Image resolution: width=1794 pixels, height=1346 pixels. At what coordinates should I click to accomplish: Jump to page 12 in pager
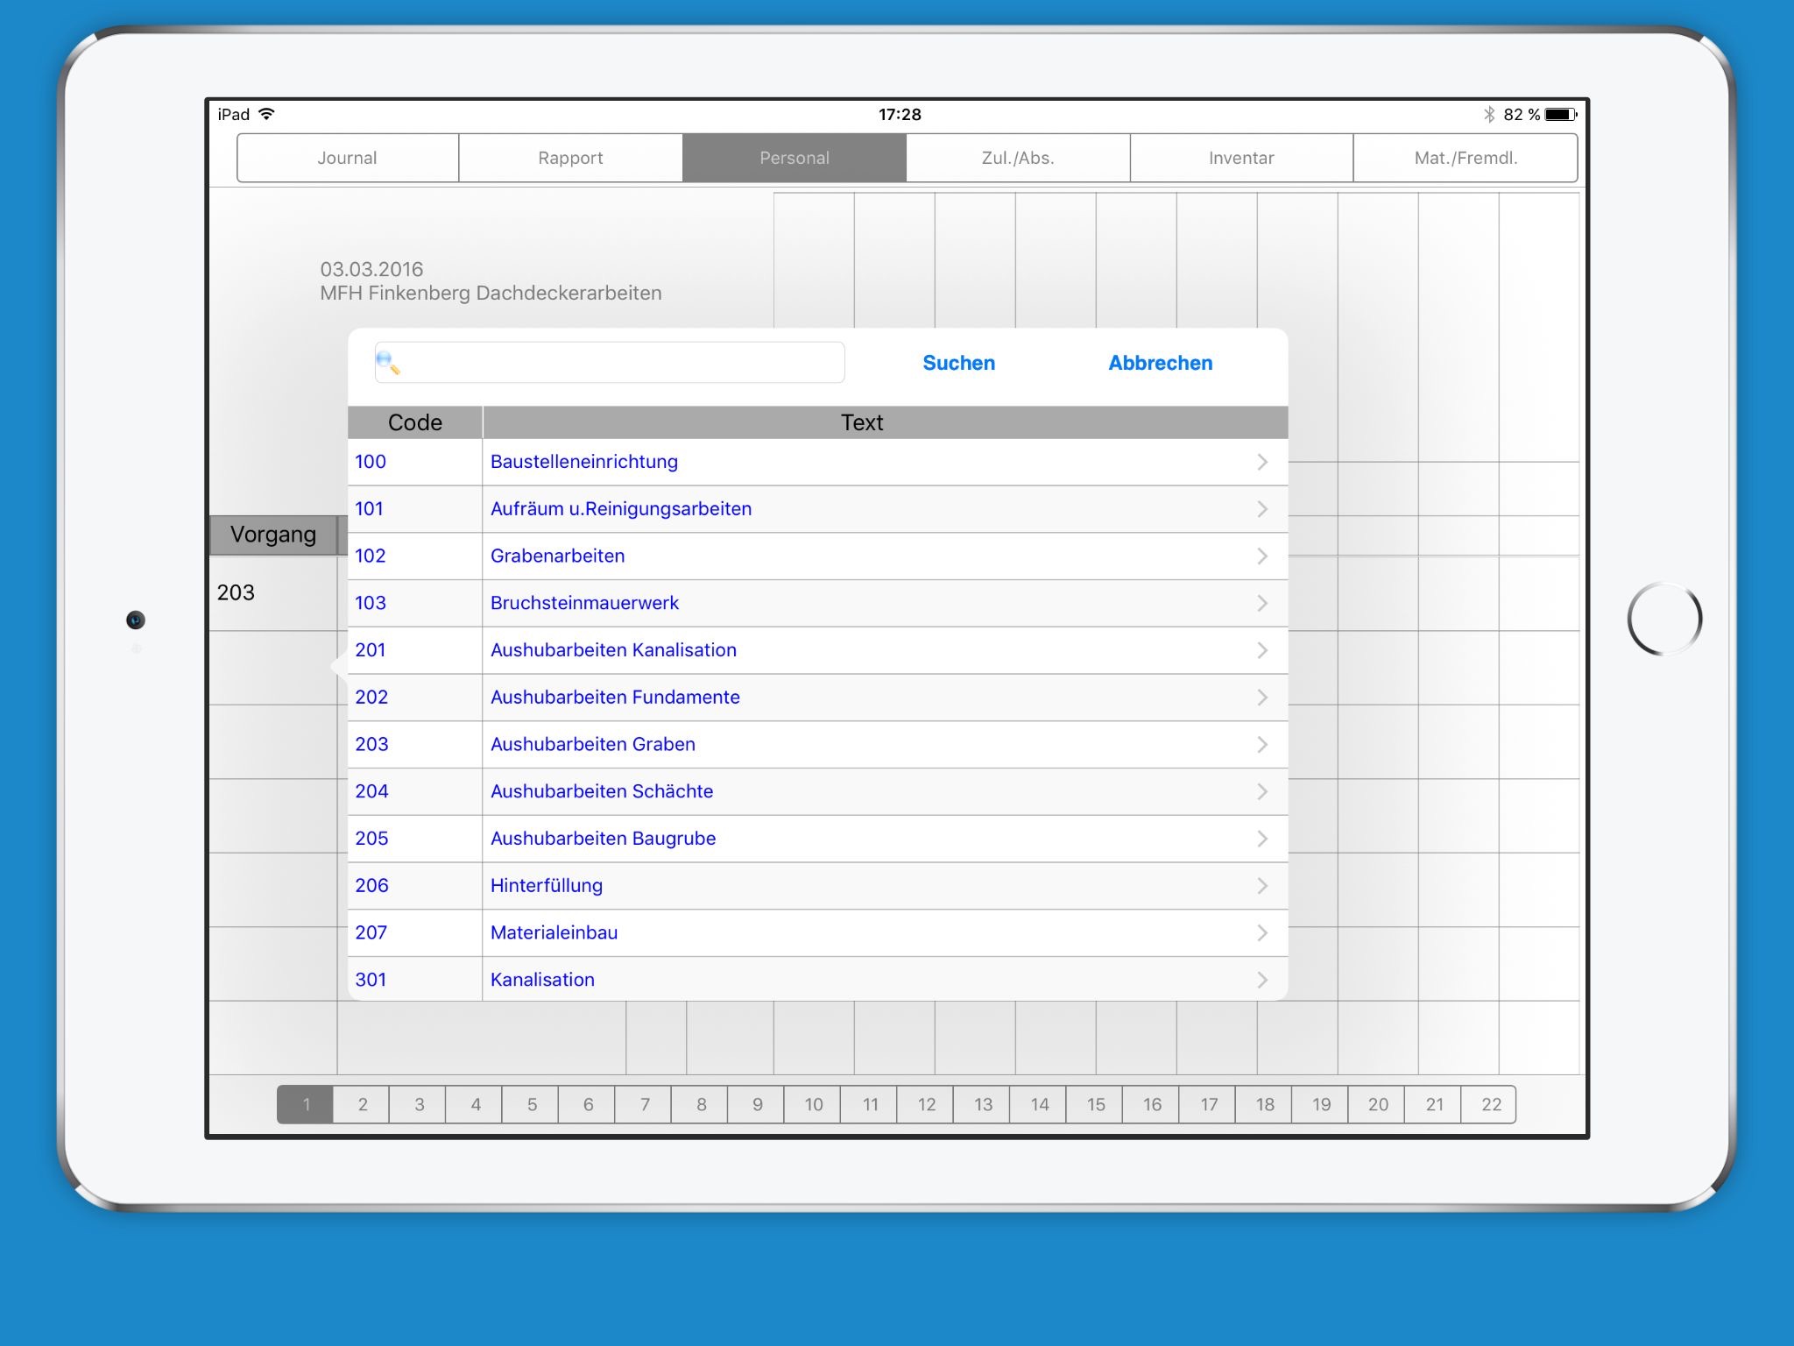(x=926, y=1104)
